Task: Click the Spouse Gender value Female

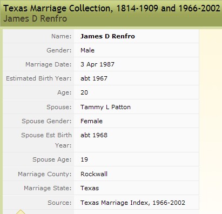Action: (x=91, y=121)
